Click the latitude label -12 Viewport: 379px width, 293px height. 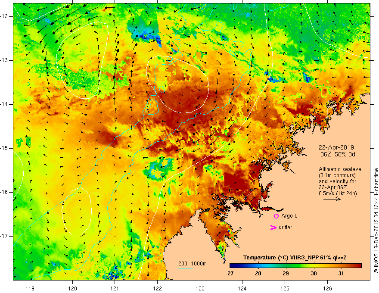(x=5, y=16)
